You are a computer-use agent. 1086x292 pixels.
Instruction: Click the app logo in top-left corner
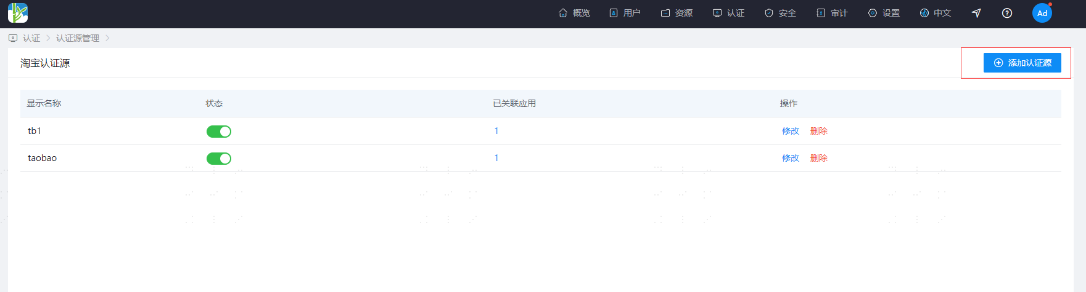click(18, 13)
